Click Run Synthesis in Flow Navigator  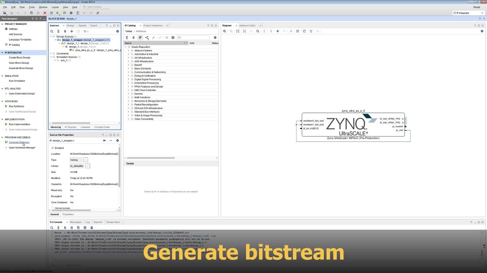point(16,107)
